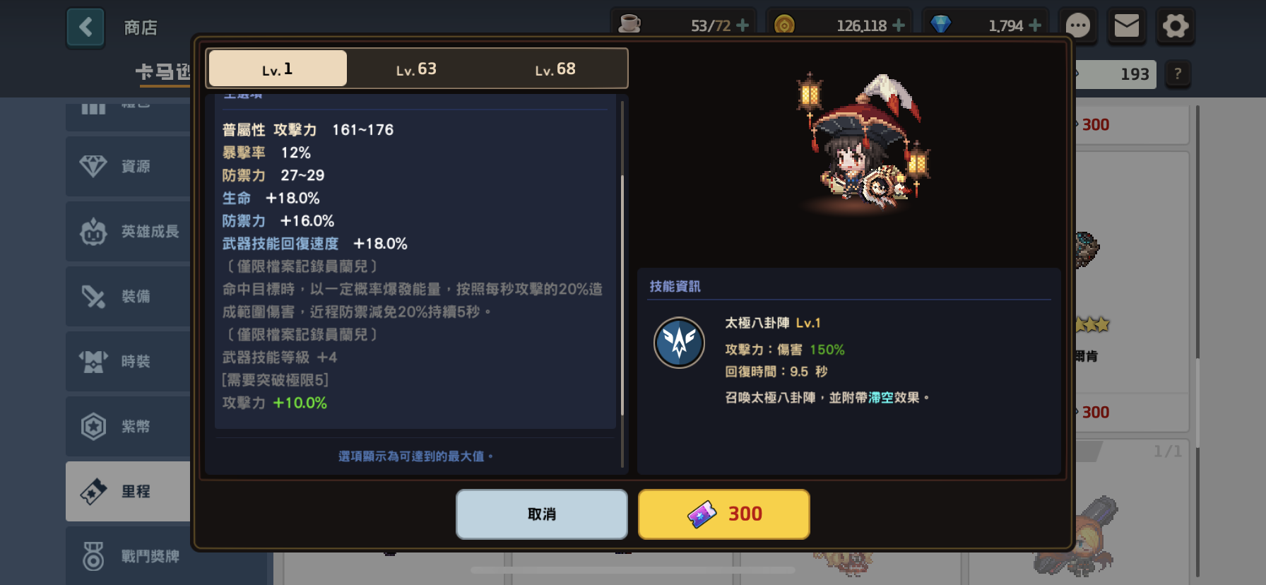Add coffee stamina with plus icon

point(743,25)
